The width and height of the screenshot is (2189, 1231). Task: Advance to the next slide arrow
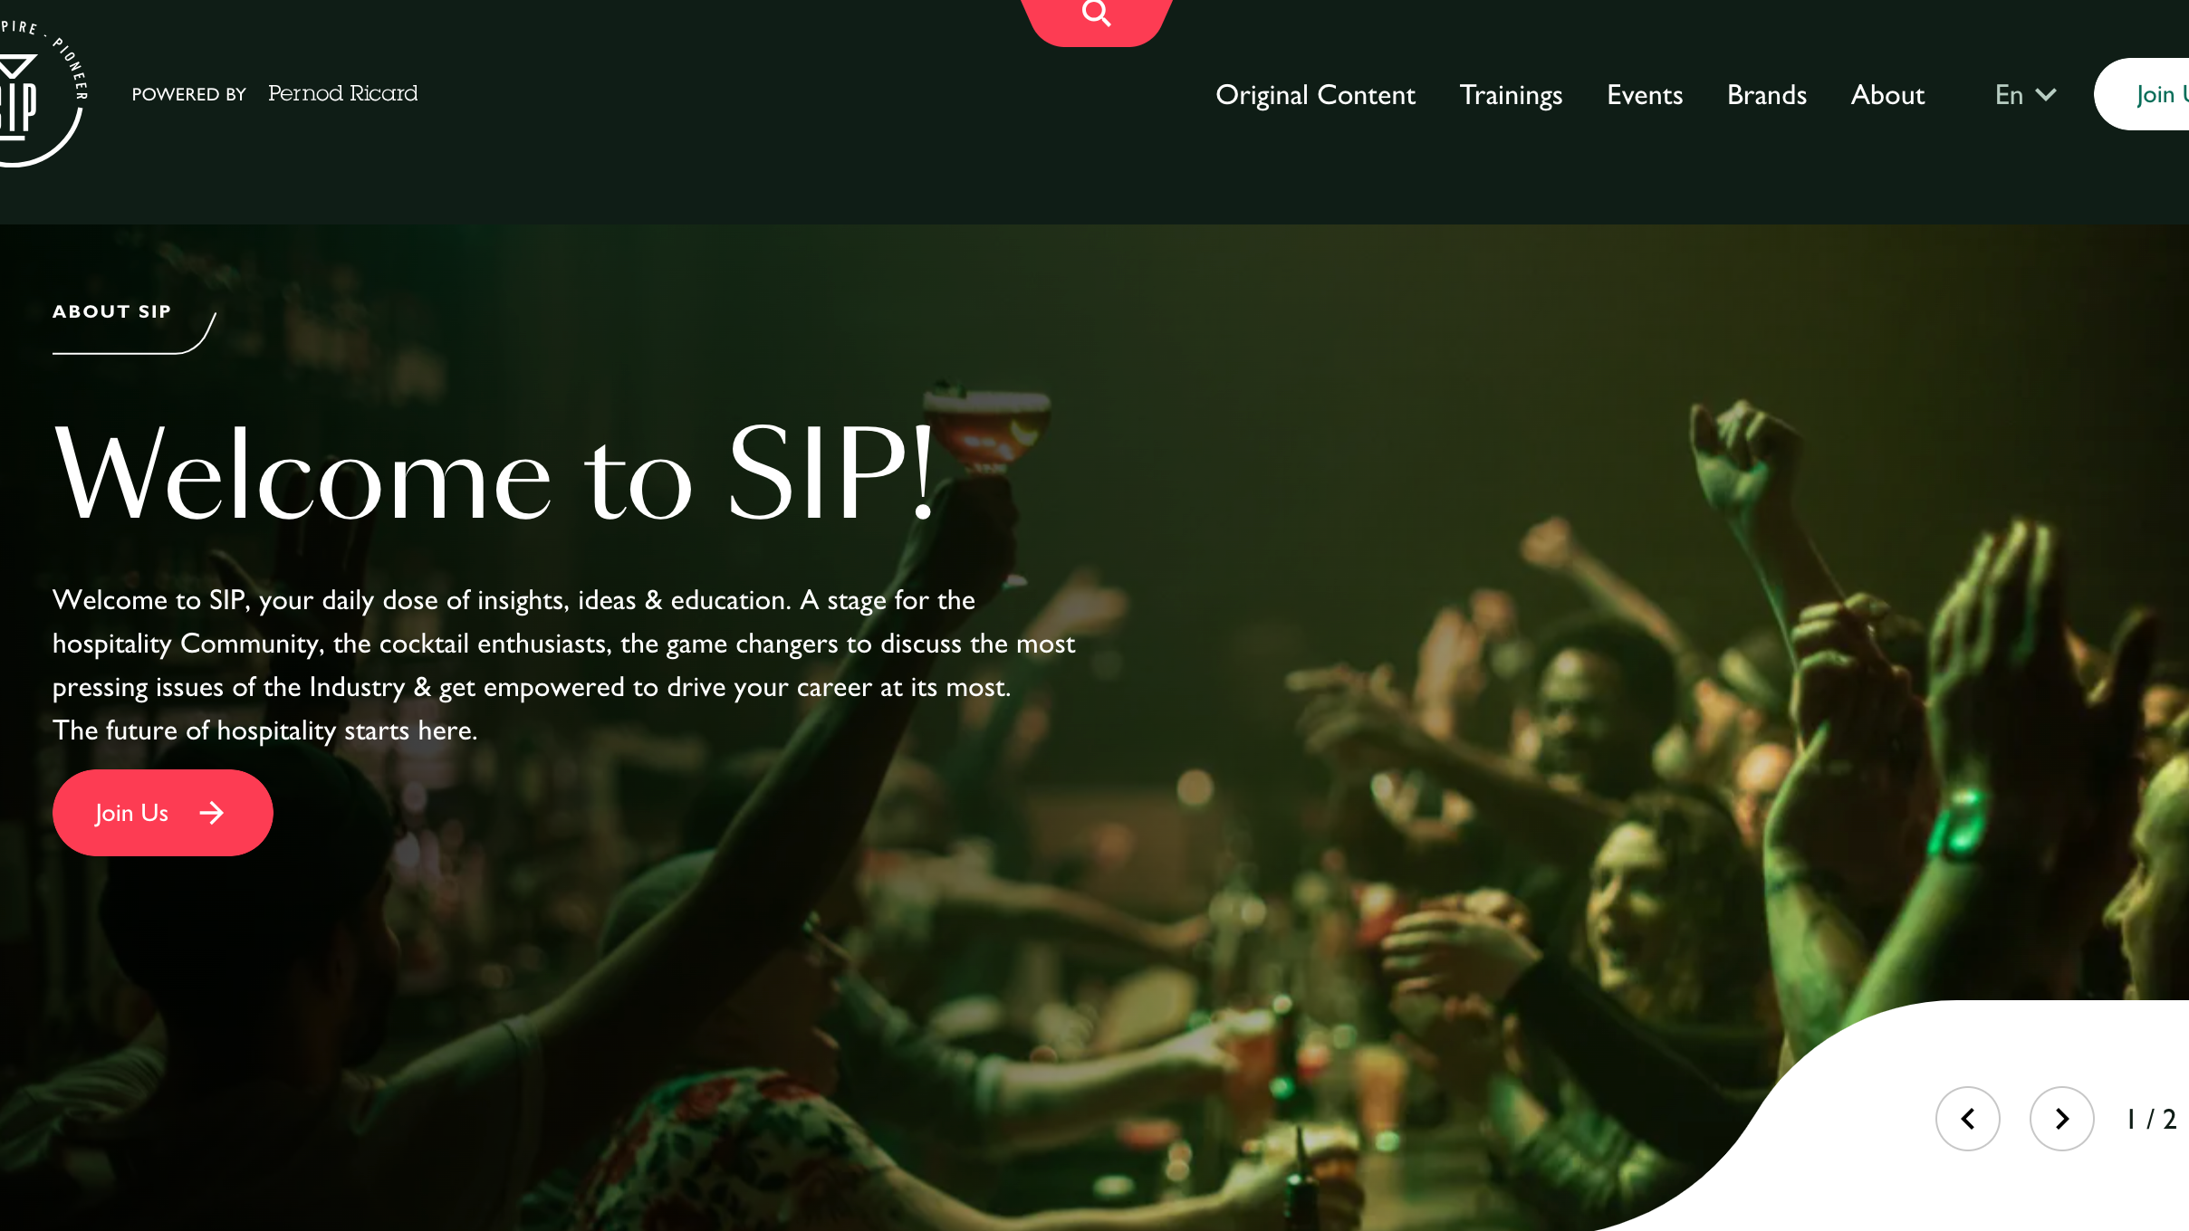2061,1119
